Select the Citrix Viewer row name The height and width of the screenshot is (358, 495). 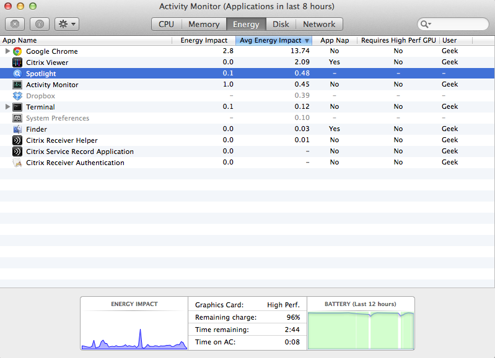(x=47, y=62)
